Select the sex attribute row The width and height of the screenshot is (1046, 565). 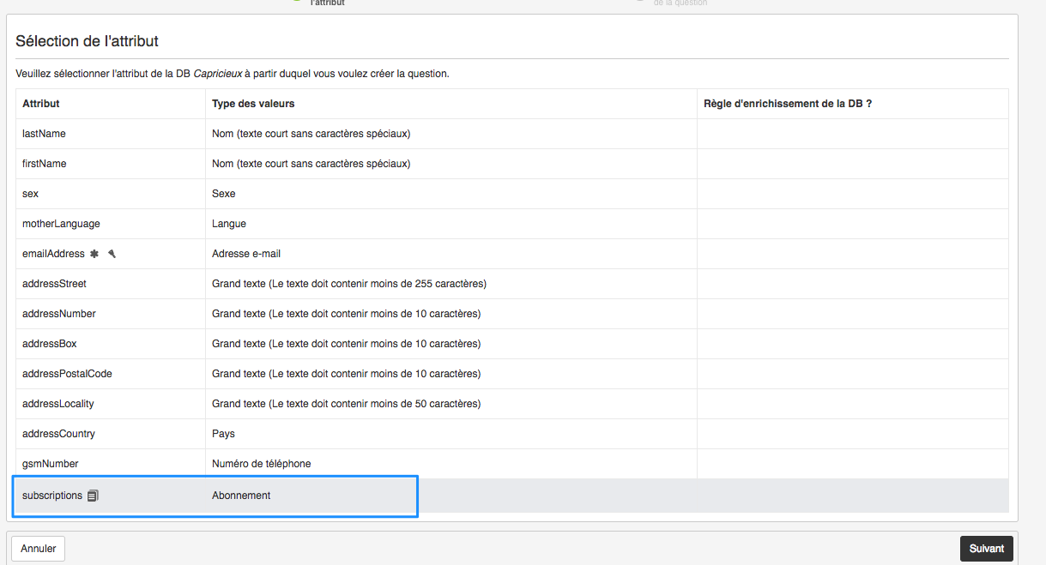pyautogui.click(x=110, y=193)
